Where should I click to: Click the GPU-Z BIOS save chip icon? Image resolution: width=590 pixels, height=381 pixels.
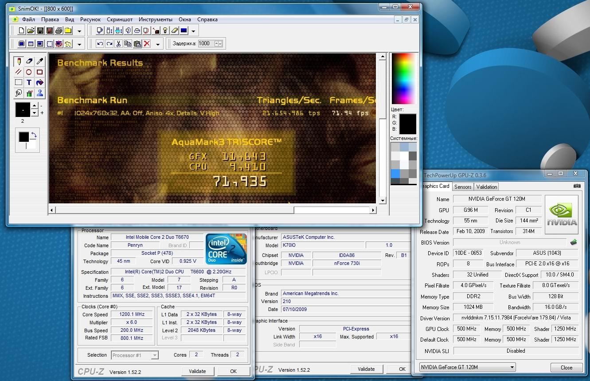coord(574,242)
